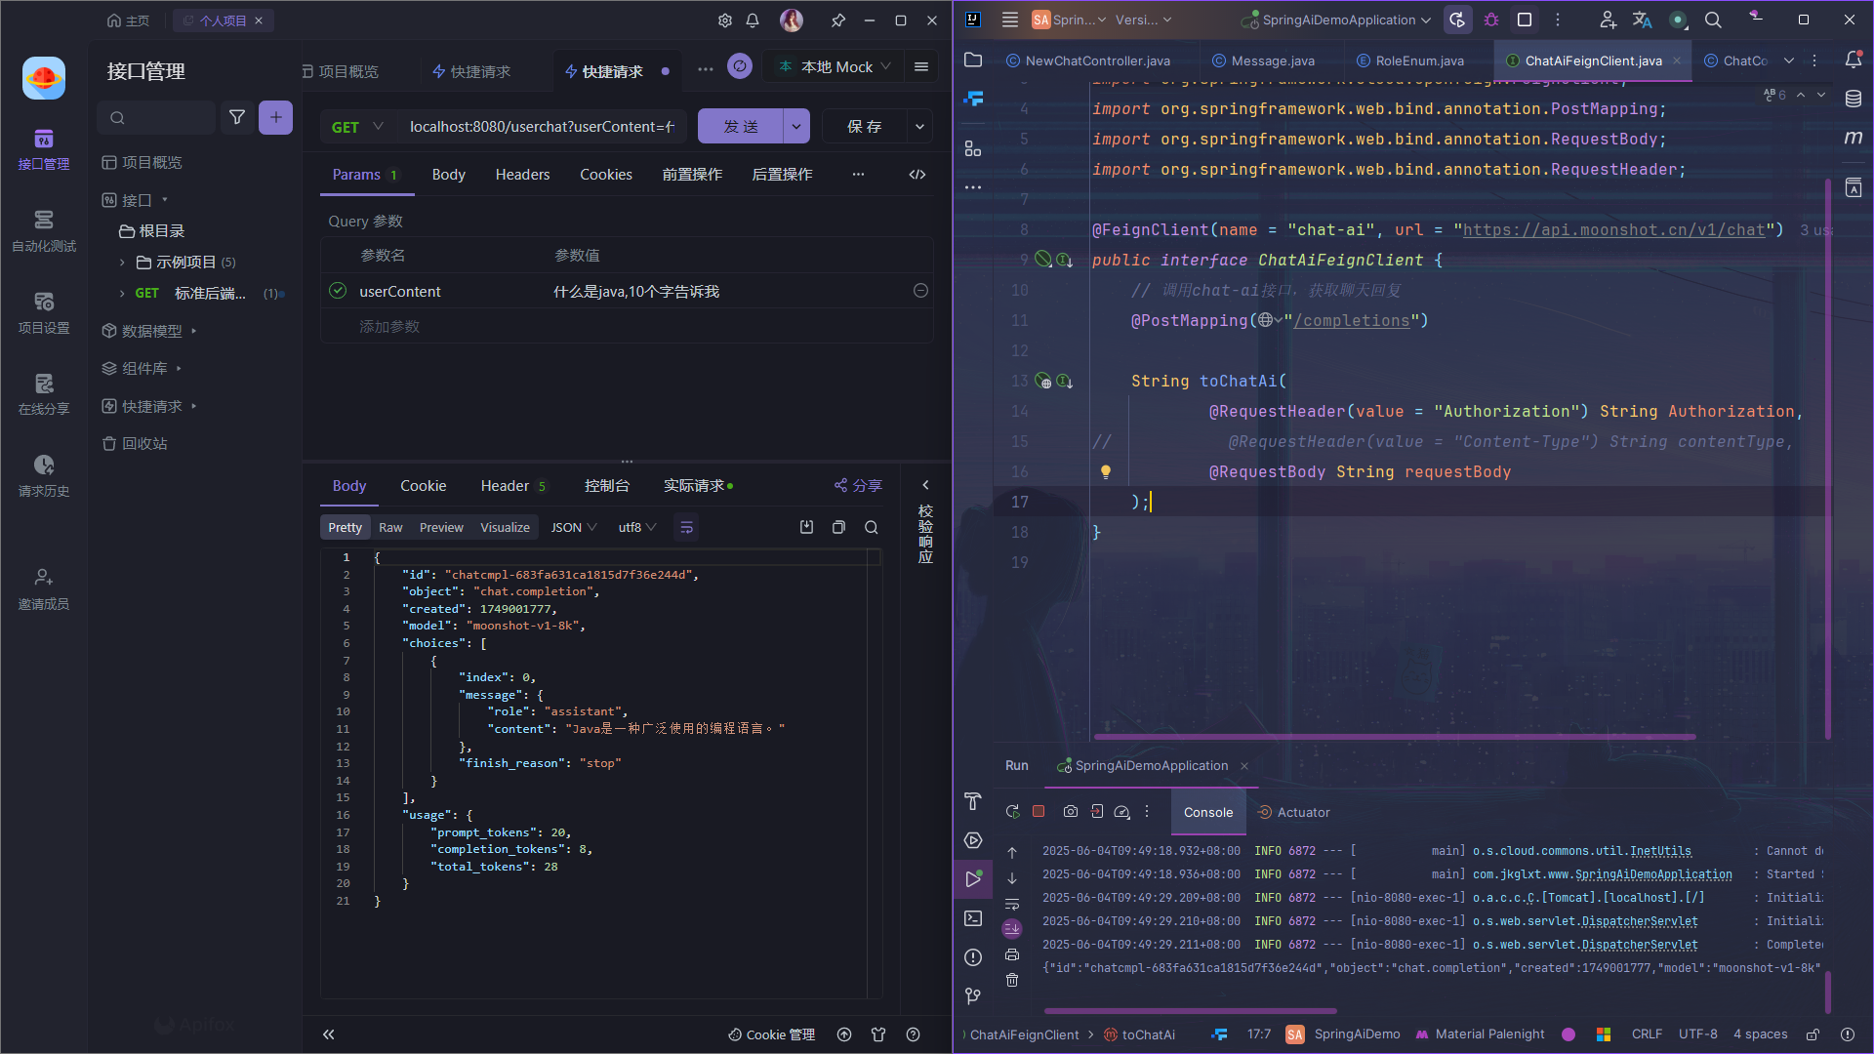Rerun the application from the Run toolbar
The image size is (1874, 1054).
point(1012,811)
